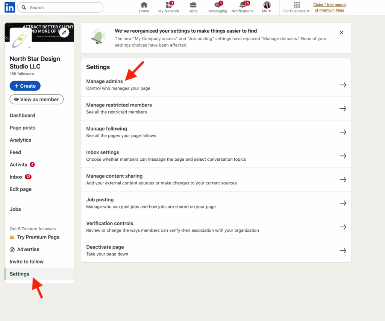Open Edit page in sidebar

21,189
